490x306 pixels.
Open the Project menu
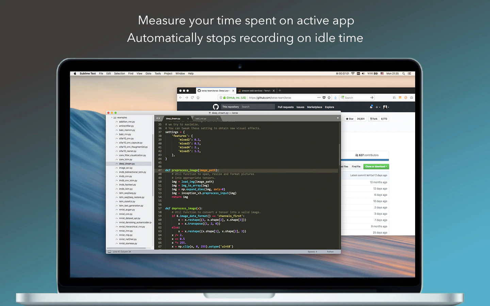coord(168,73)
